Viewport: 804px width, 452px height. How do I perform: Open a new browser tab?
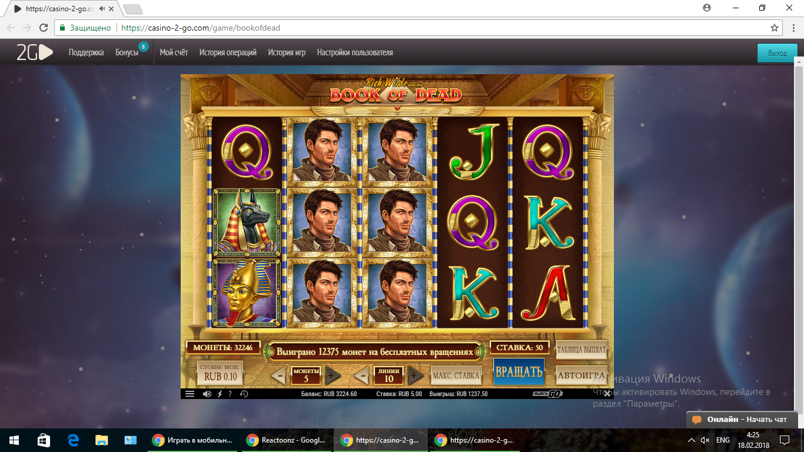134,9
